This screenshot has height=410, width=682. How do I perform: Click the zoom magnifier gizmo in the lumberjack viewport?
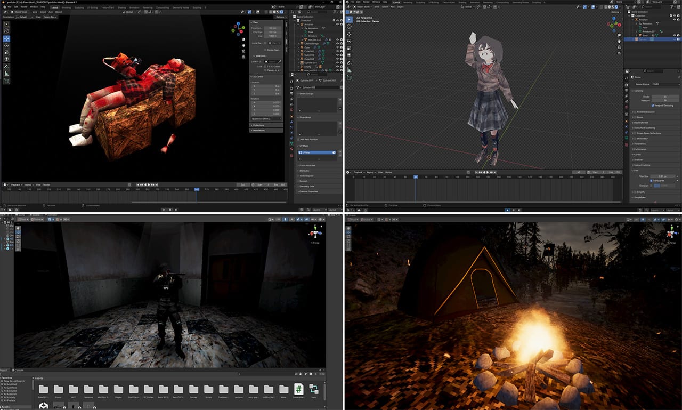244,39
